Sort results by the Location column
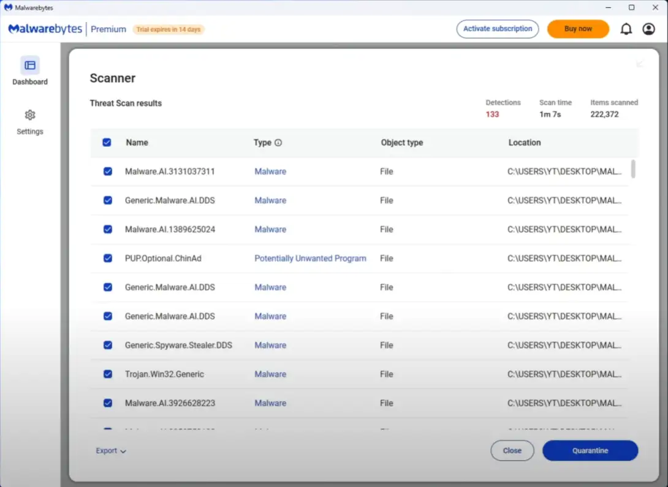Image resolution: width=668 pixels, height=487 pixels. tap(525, 143)
